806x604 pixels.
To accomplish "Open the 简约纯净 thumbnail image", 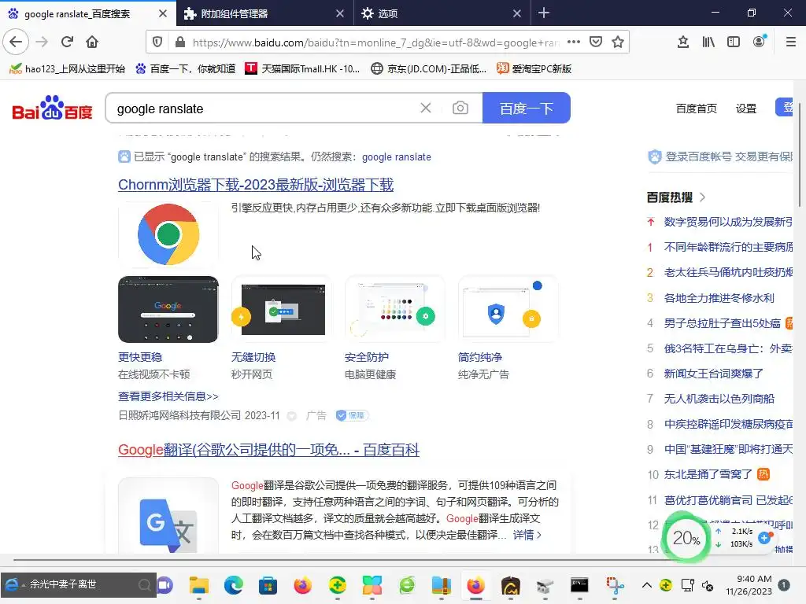I will tap(508, 309).
